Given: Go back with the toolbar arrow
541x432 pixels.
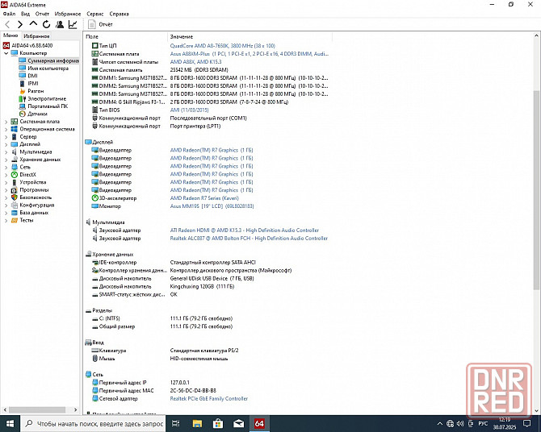Looking at the screenshot, I should click(7, 24).
